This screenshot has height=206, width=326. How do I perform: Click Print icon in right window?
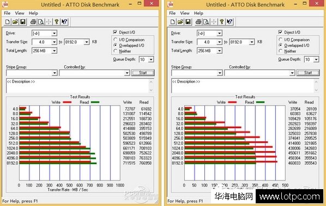click(x=198, y=22)
